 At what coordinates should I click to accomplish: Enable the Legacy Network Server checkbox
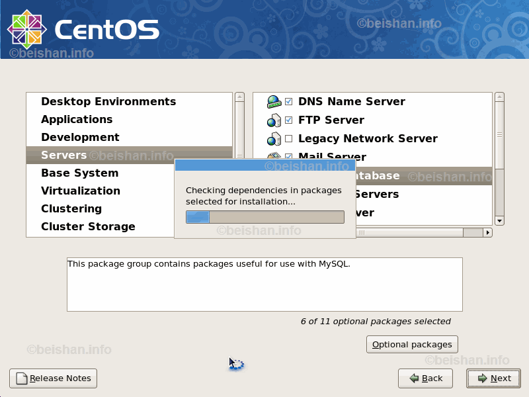click(x=289, y=139)
